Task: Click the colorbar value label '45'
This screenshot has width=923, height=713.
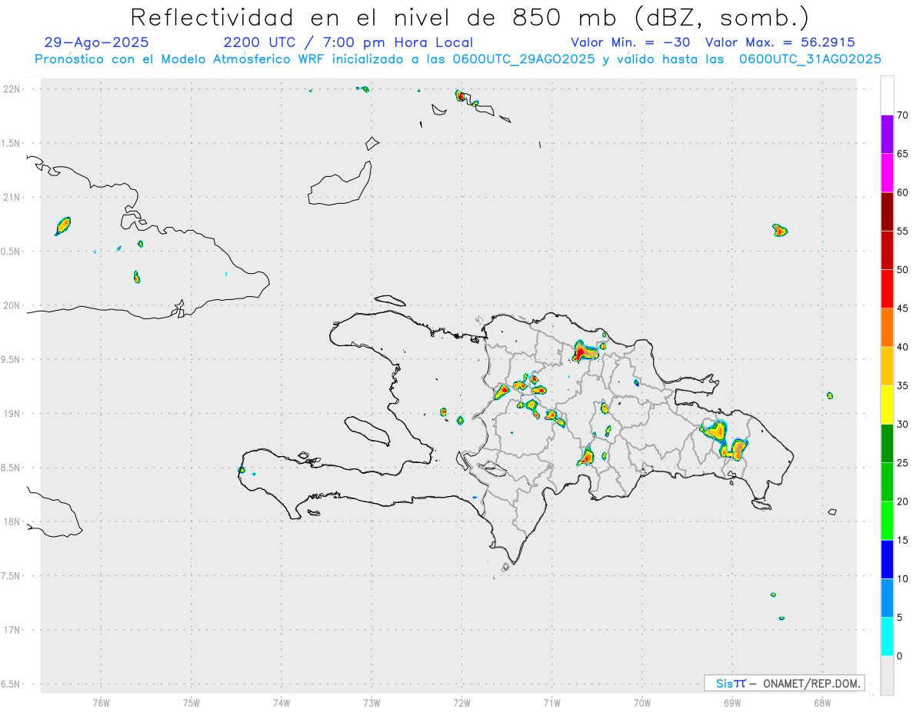Action: 904,308
